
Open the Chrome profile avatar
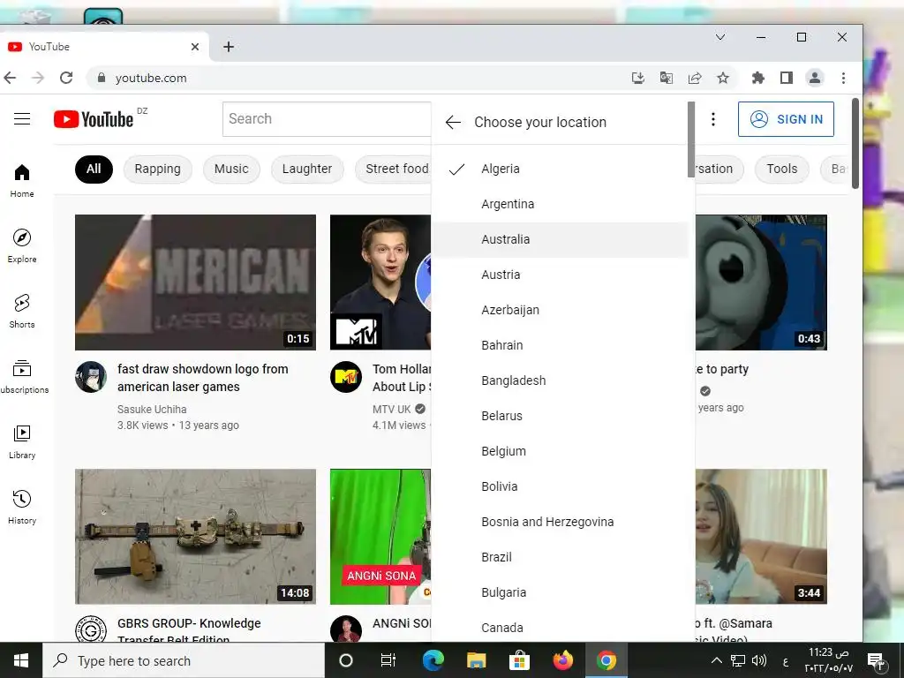815,78
